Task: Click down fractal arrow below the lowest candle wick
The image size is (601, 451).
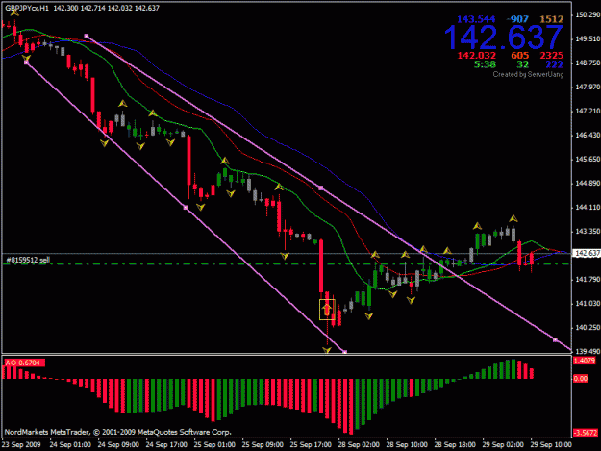Action: [x=327, y=349]
